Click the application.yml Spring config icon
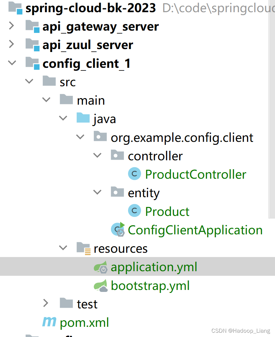This screenshot has width=275, height=337. pyautogui.click(x=101, y=267)
